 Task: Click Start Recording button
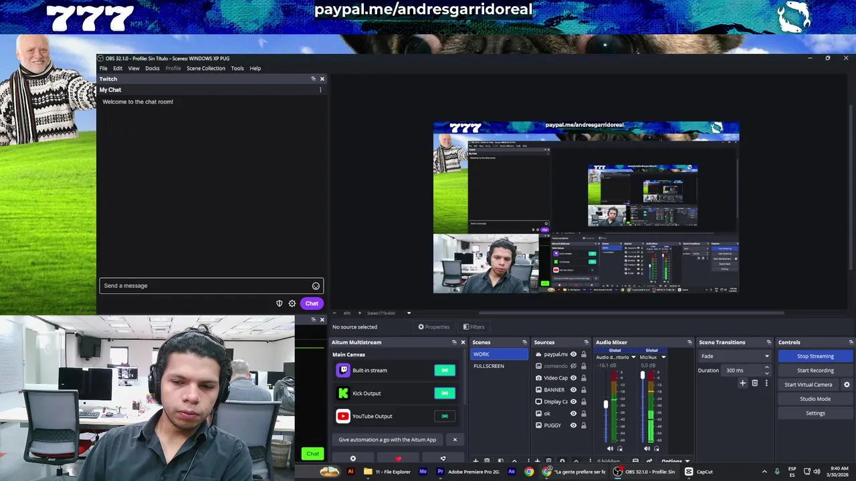pyautogui.click(x=815, y=371)
